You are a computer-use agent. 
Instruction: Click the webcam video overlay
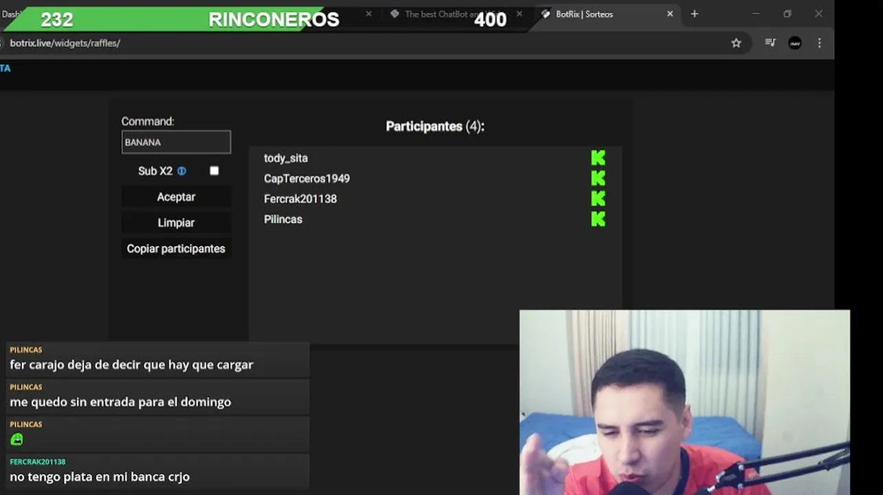684,402
